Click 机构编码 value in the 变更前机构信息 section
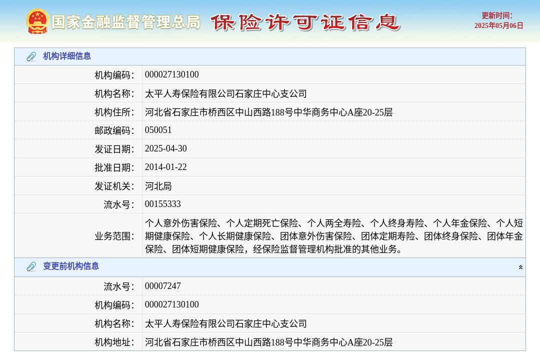Image resolution: width=540 pixels, height=358 pixels. pyautogui.click(x=172, y=304)
